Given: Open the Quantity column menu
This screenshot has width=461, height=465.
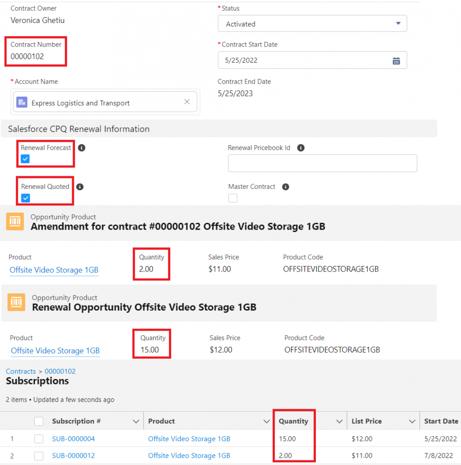Looking at the screenshot, I should (340, 421).
